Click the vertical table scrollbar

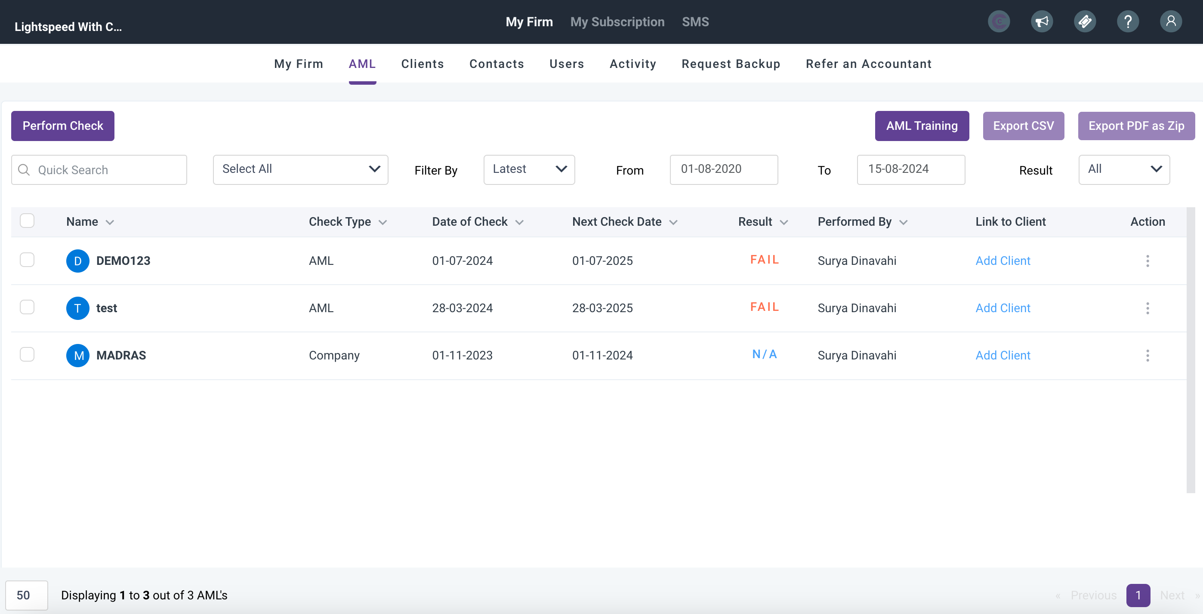tap(1190, 350)
